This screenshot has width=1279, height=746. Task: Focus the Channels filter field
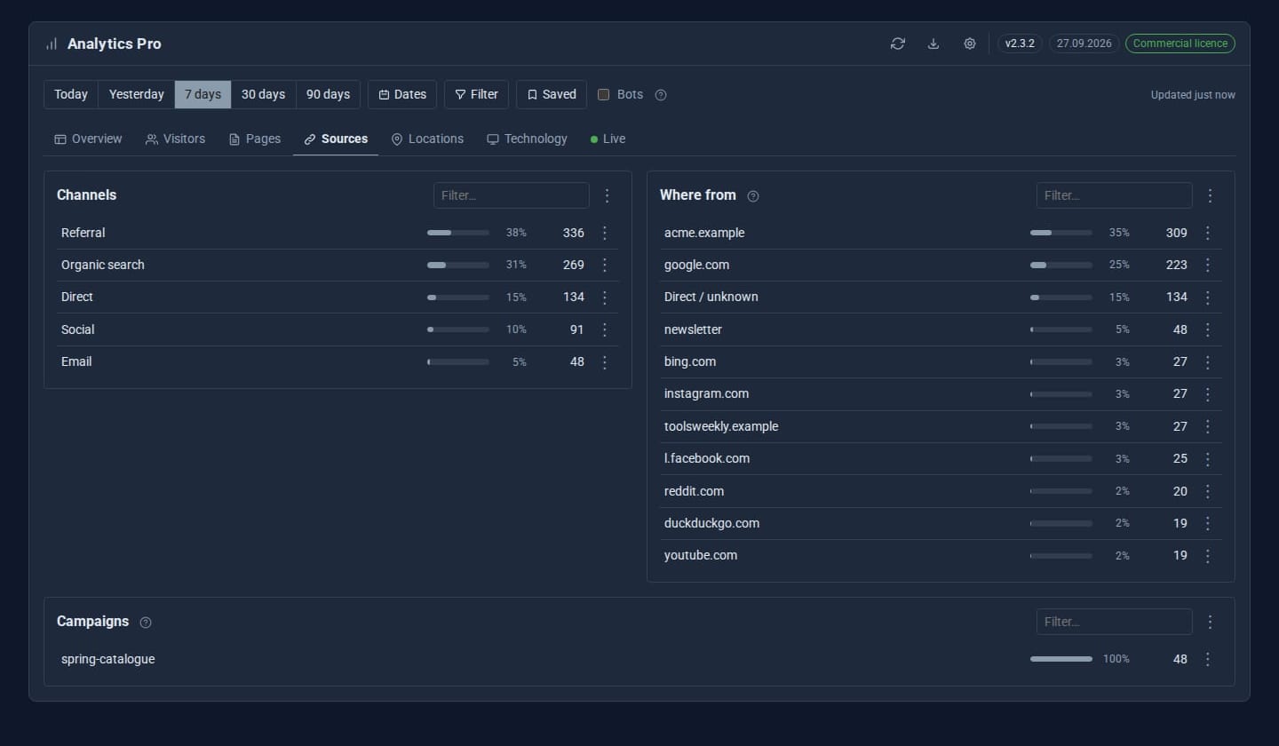[512, 195]
